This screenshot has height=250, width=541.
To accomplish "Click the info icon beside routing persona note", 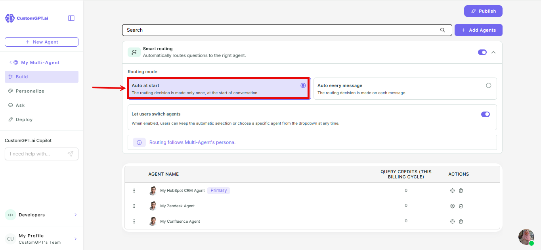I will click(x=139, y=142).
